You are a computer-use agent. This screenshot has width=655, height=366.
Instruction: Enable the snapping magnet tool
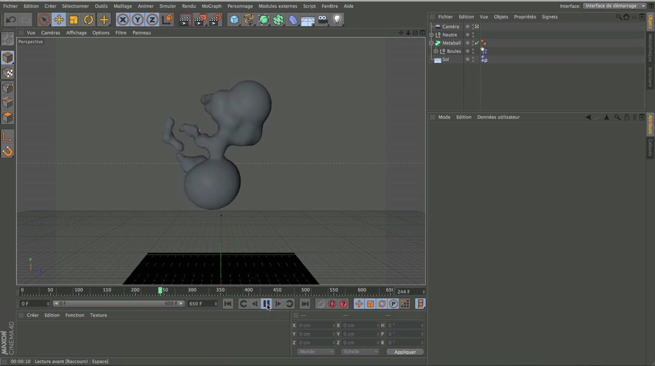8,152
